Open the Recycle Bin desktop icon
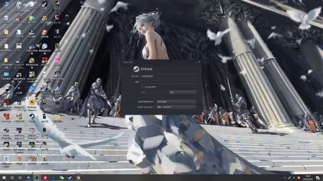 (6, 19)
